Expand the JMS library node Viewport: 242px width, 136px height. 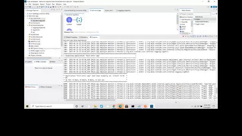click(x=28, y=46)
